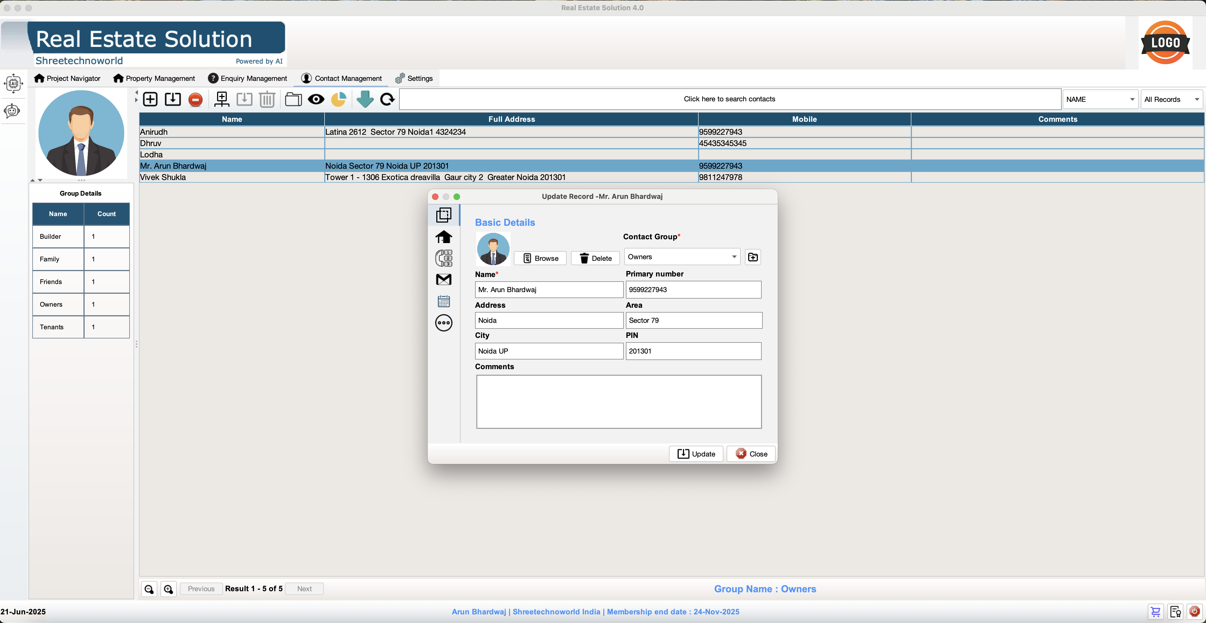Click the Comments text area
Image resolution: width=1206 pixels, height=623 pixels.
point(618,402)
